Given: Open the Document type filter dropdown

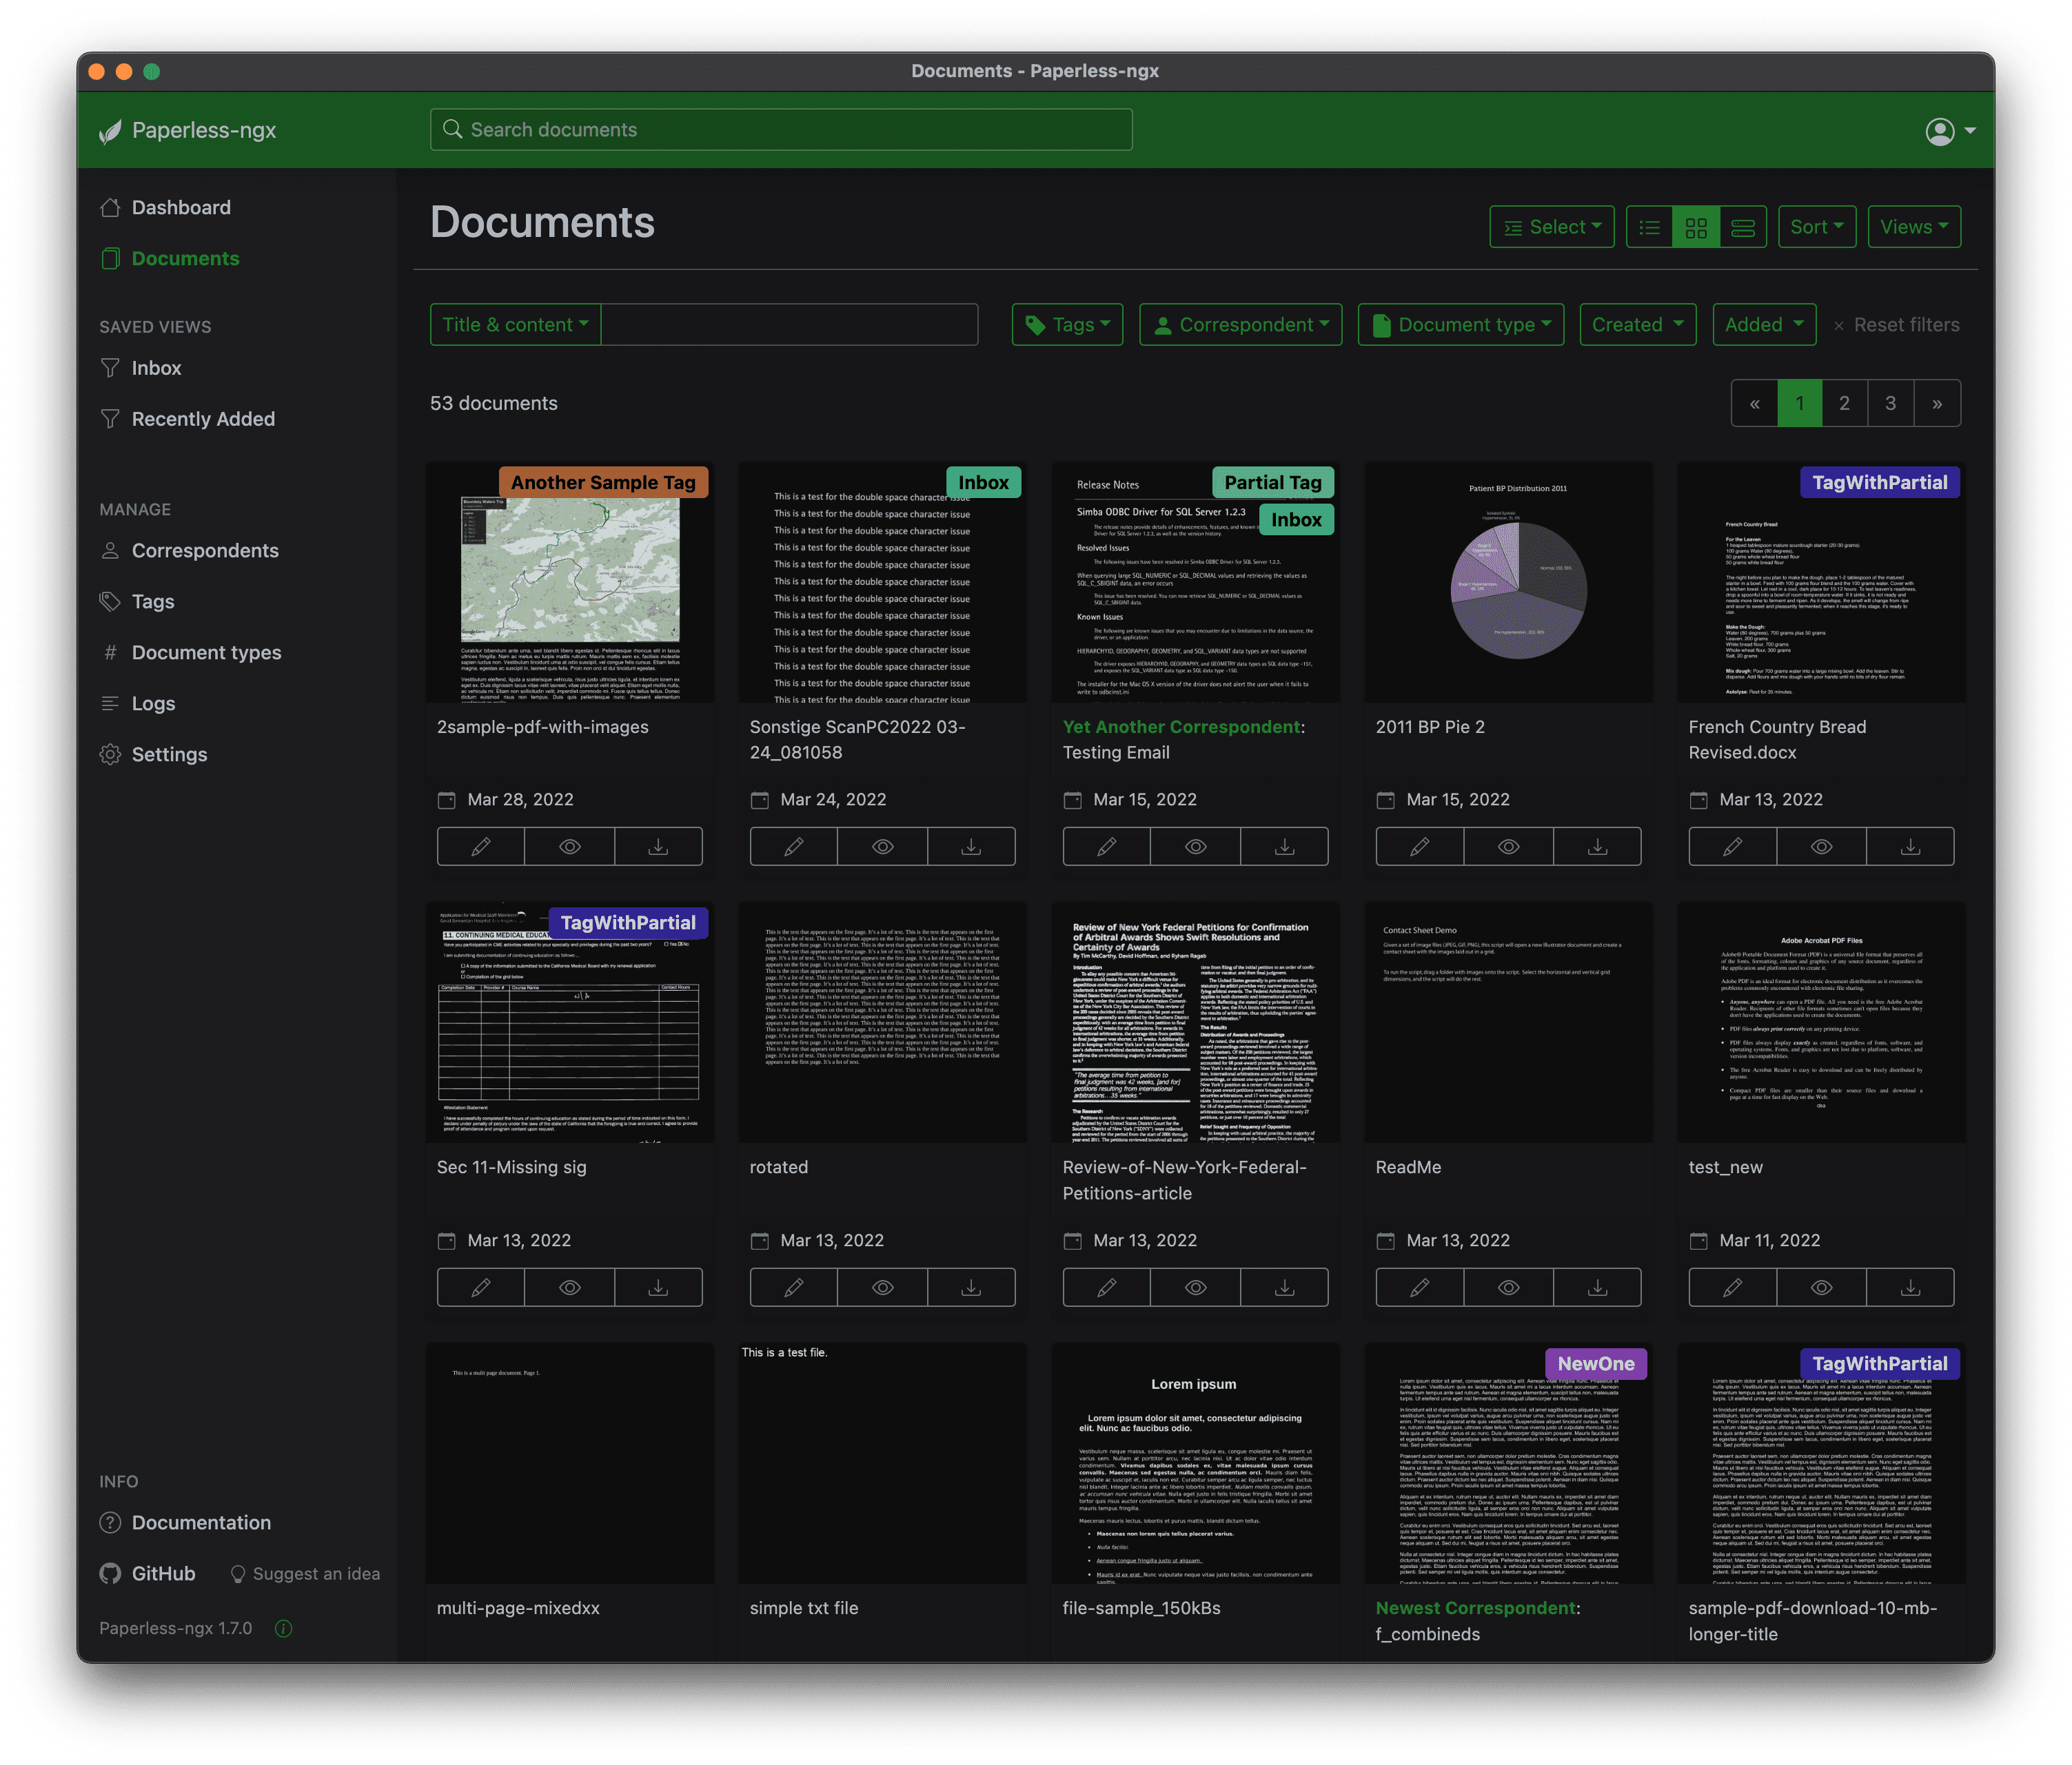Looking at the screenshot, I should coord(1460,324).
